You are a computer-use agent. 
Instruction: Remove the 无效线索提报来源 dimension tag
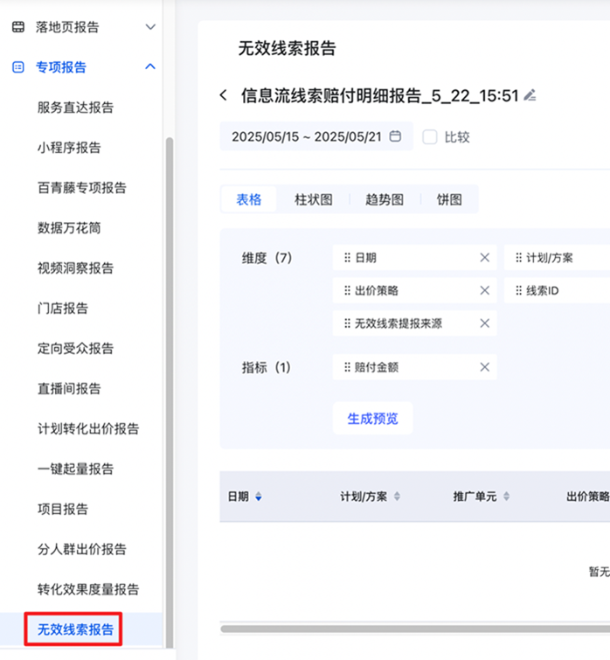tap(484, 323)
